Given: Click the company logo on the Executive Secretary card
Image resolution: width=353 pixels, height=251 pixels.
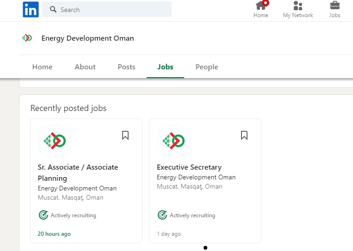Looking at the screenshot, I should pos(173,141).
